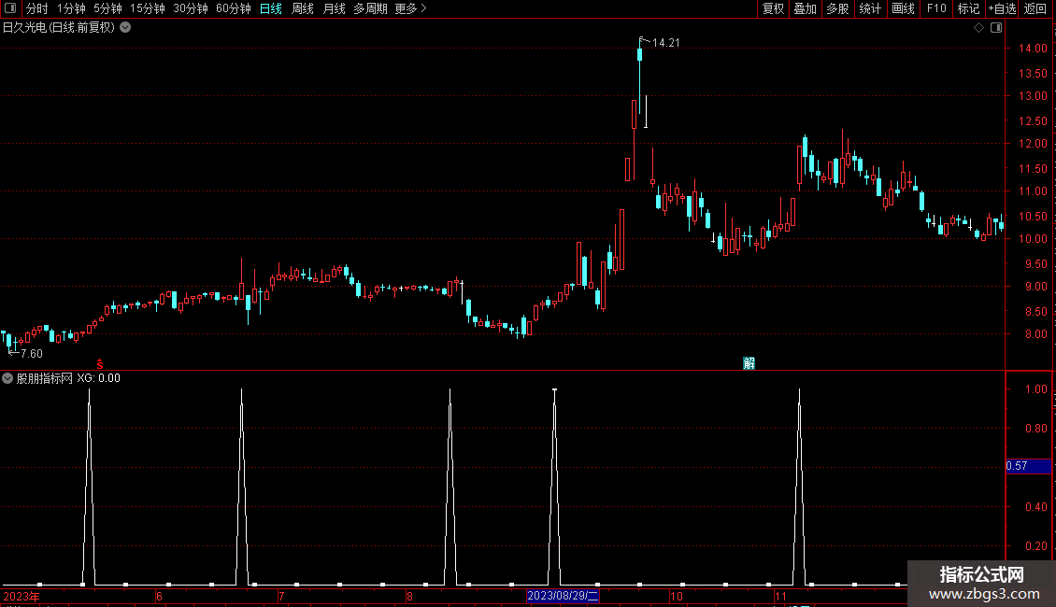The image size is (1056, 607).
Task: Expand dropdown beside 日久光电 title
Action: [x=125, y=28]
